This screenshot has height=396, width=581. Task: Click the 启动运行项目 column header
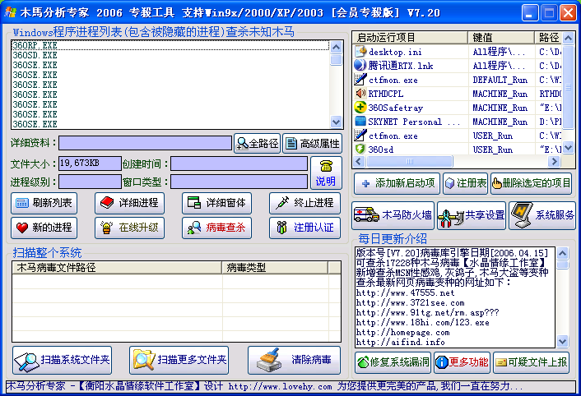tap(410, 38)
